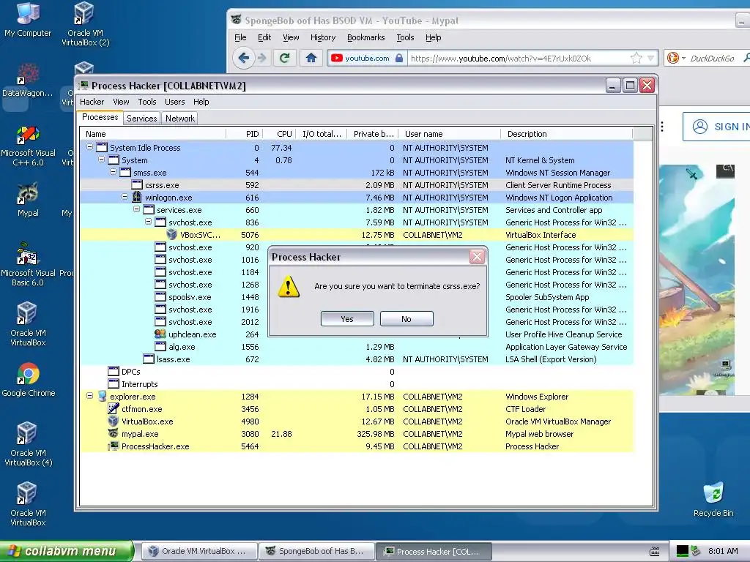Click the ctfmon.exe pen icon
Viewport: 750px width, 562px height.
114,408
